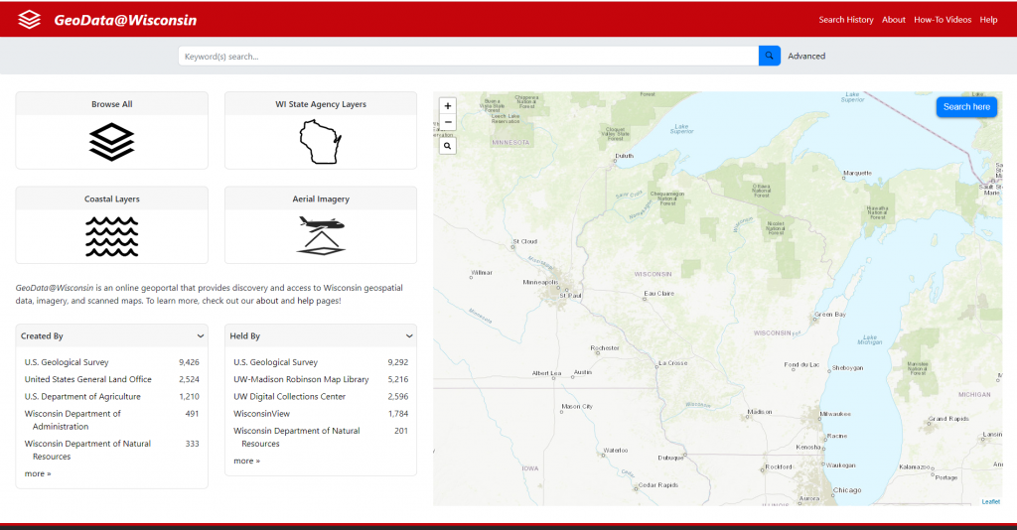Click the GeoData@Wisconsin stacked layers logo
This screenshot has width=1017, height=530.
tap(29, 20)
